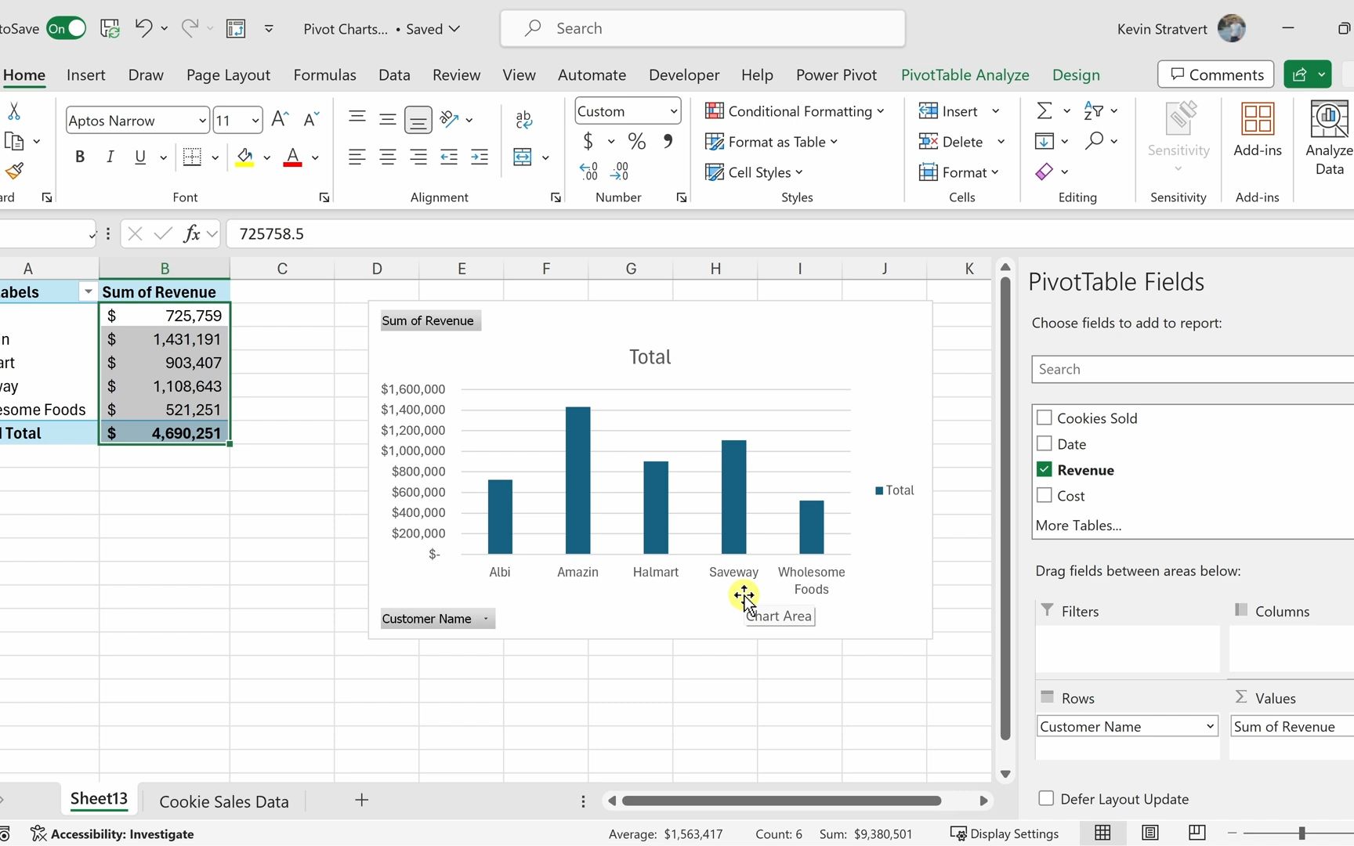Apply red font color
1354x846 pixels.
[x=292, y=157]
